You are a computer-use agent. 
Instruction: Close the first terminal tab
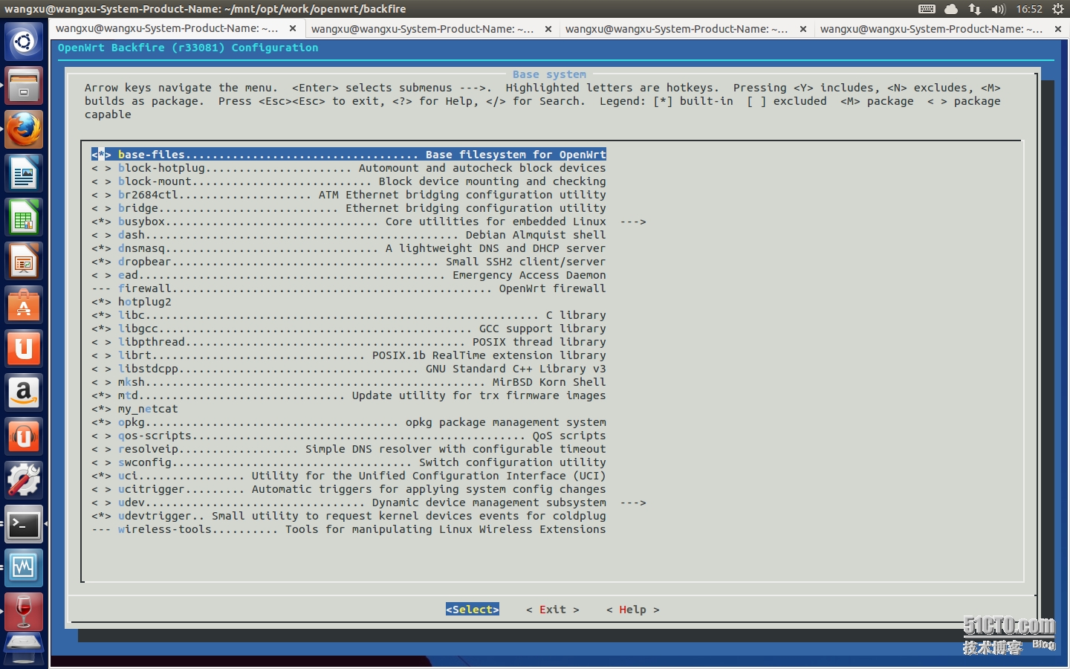(x=293, y=28)
